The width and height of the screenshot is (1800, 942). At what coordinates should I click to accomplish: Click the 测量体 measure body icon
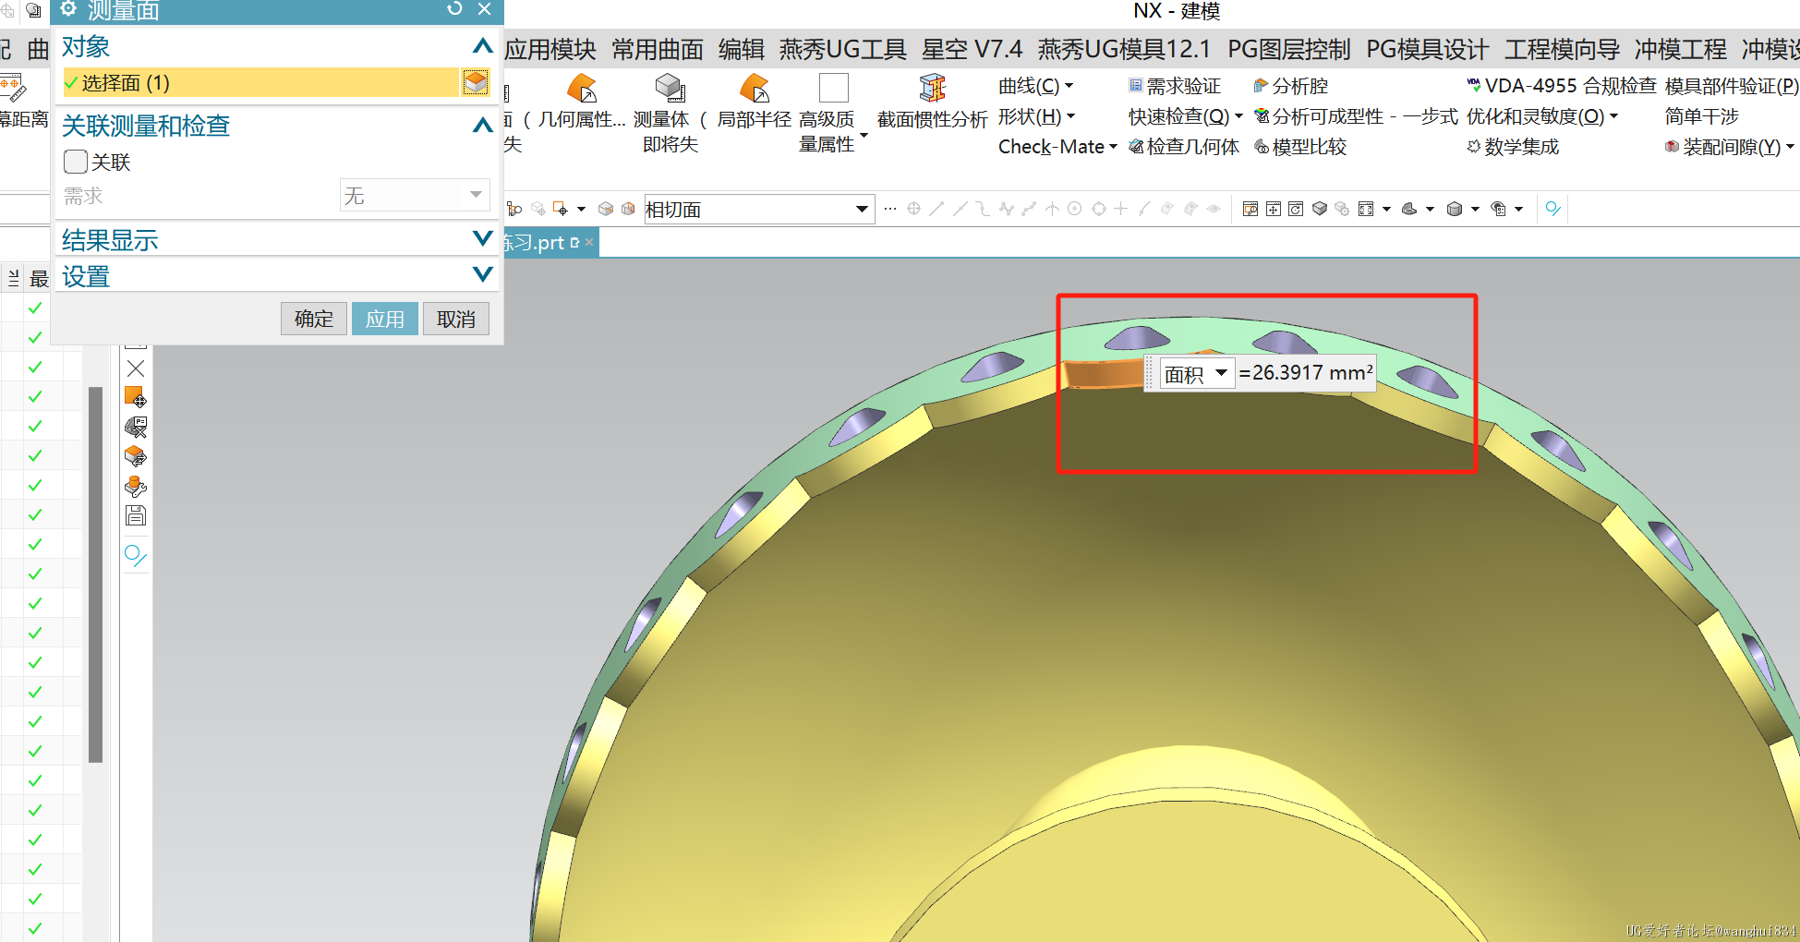click(670, 89)
